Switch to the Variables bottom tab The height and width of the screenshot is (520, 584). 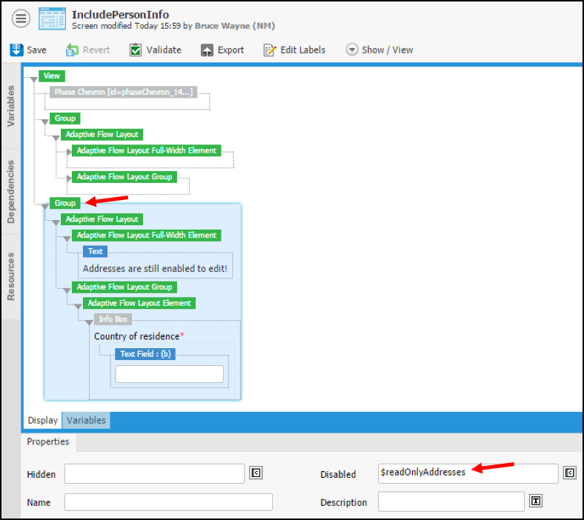coord(86,420)
